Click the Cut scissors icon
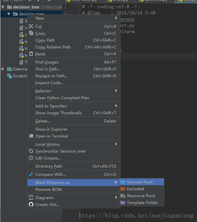This screenshot has width=197, height=222. [x=31, y=26]
